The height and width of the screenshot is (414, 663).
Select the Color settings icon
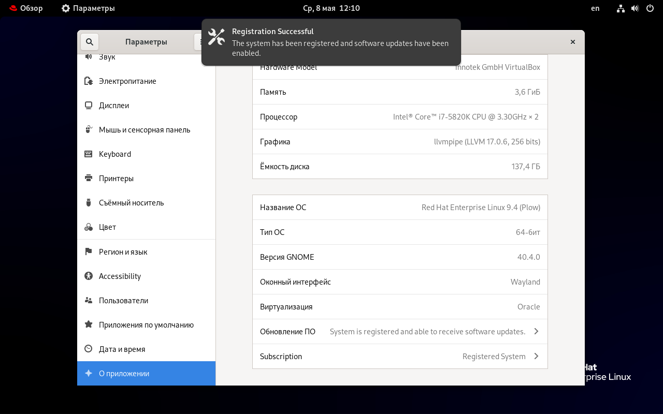(89, 227)
